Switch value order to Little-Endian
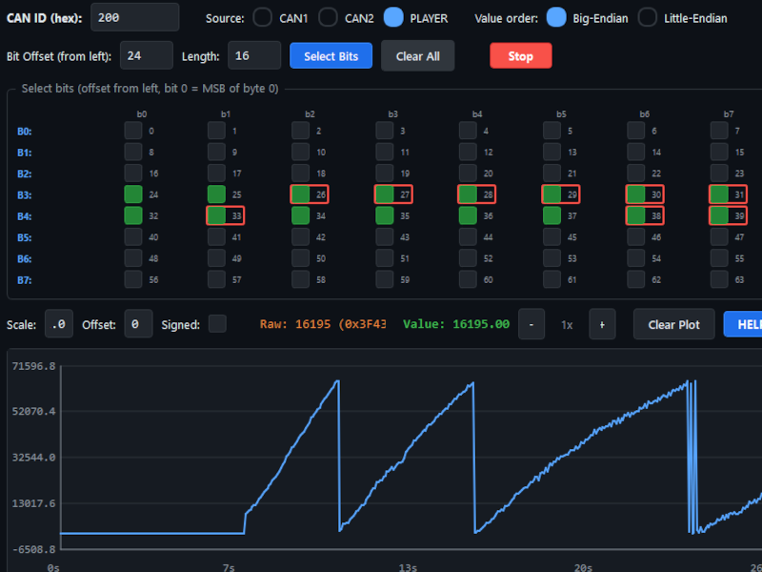This screenshot has height=572, width=762. click(x=648, y=17)
